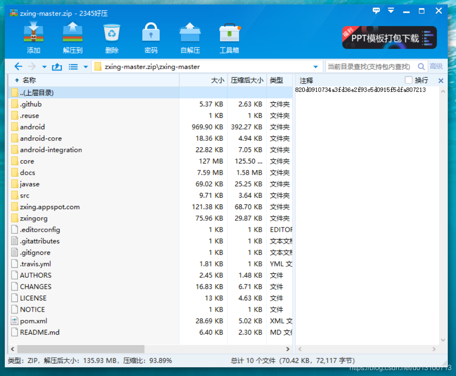Sort by 大小 column header
Viewport: 456px width, 376px height.
coord(203,80)
